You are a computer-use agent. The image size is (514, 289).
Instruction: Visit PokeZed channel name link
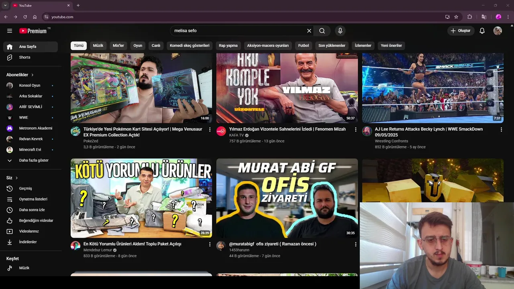pos(91,141)
